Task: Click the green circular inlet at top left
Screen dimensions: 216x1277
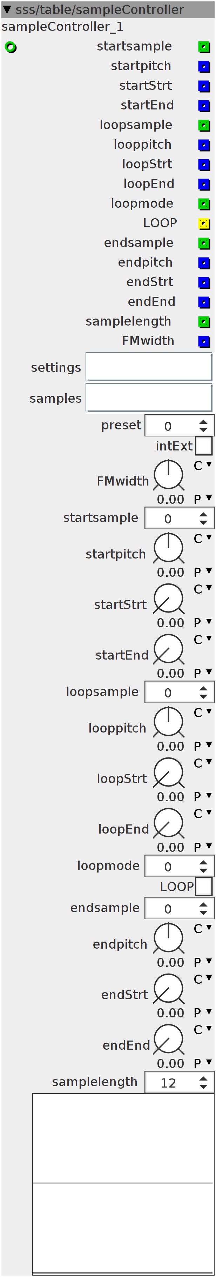Action: coord(11,47)
